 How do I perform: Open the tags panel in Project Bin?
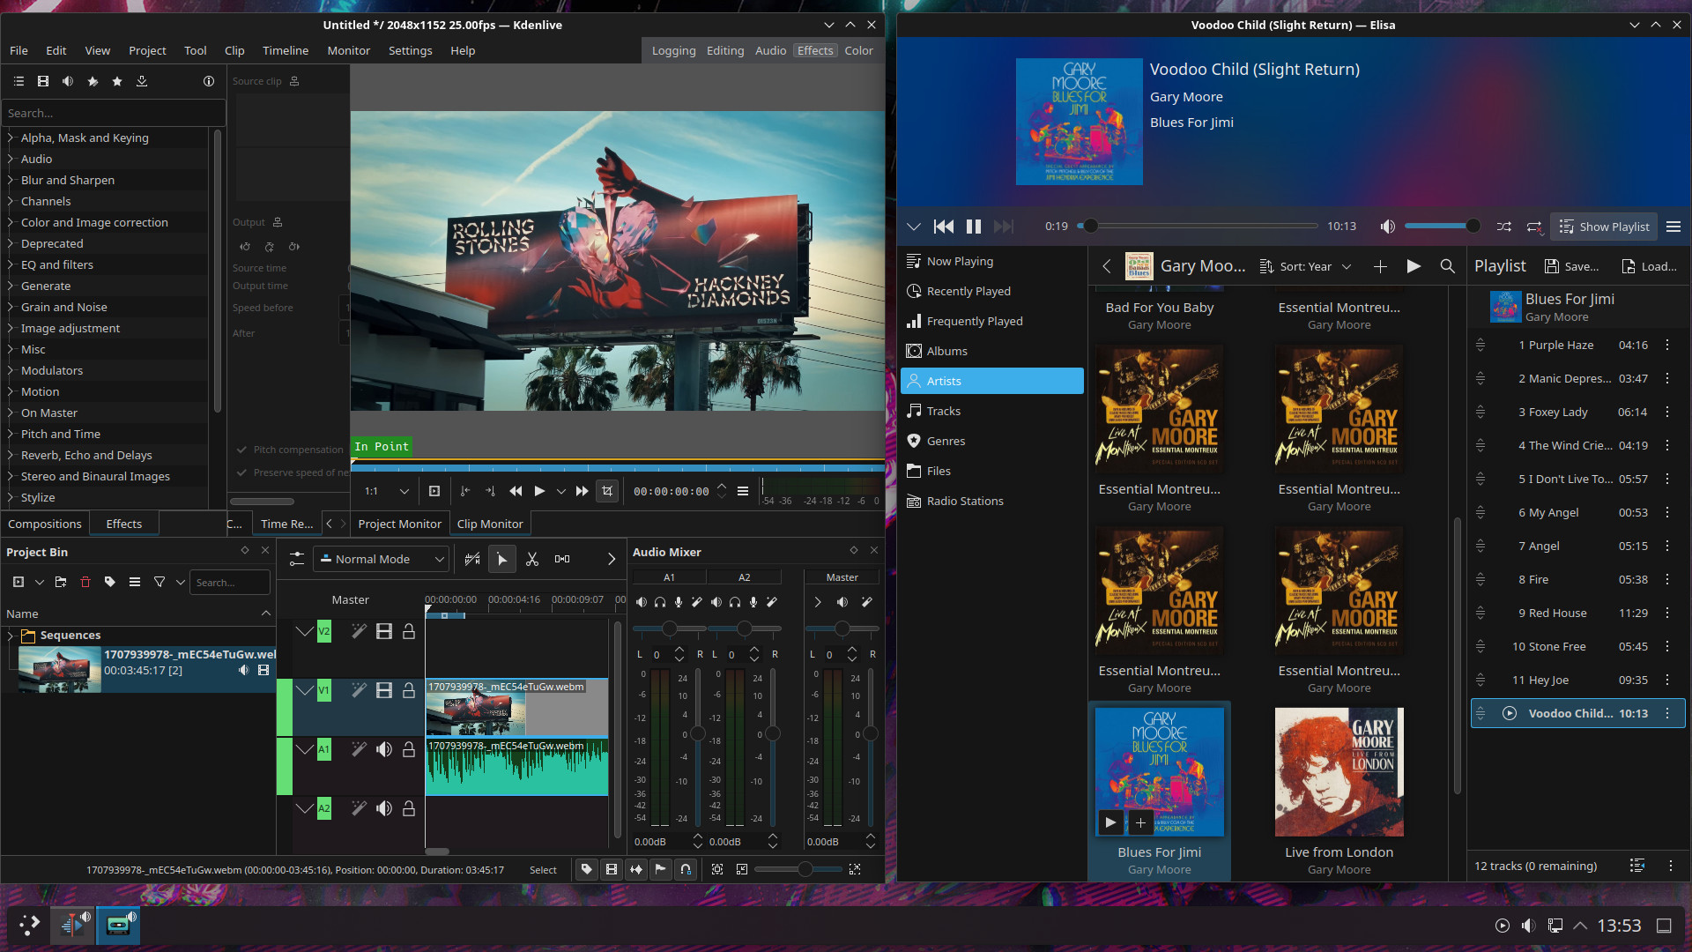click(x=110, y=582)
